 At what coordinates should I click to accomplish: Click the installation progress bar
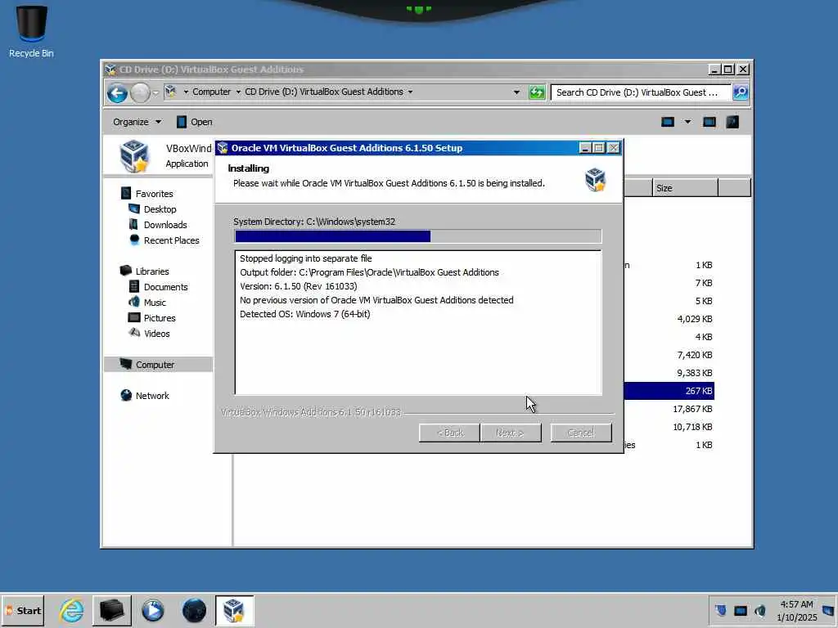pos(418,236)
